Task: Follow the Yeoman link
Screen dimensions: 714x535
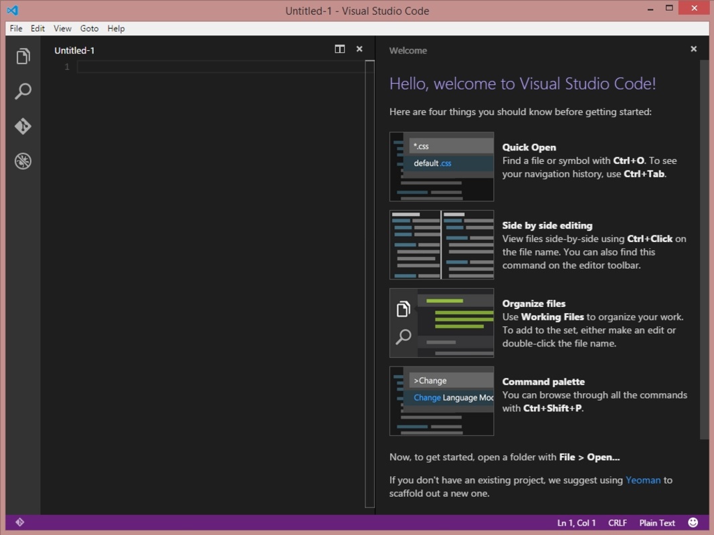Action: tap(643, 480)
